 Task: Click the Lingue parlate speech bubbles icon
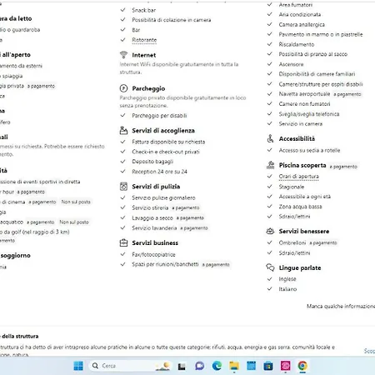pos(270,267)
